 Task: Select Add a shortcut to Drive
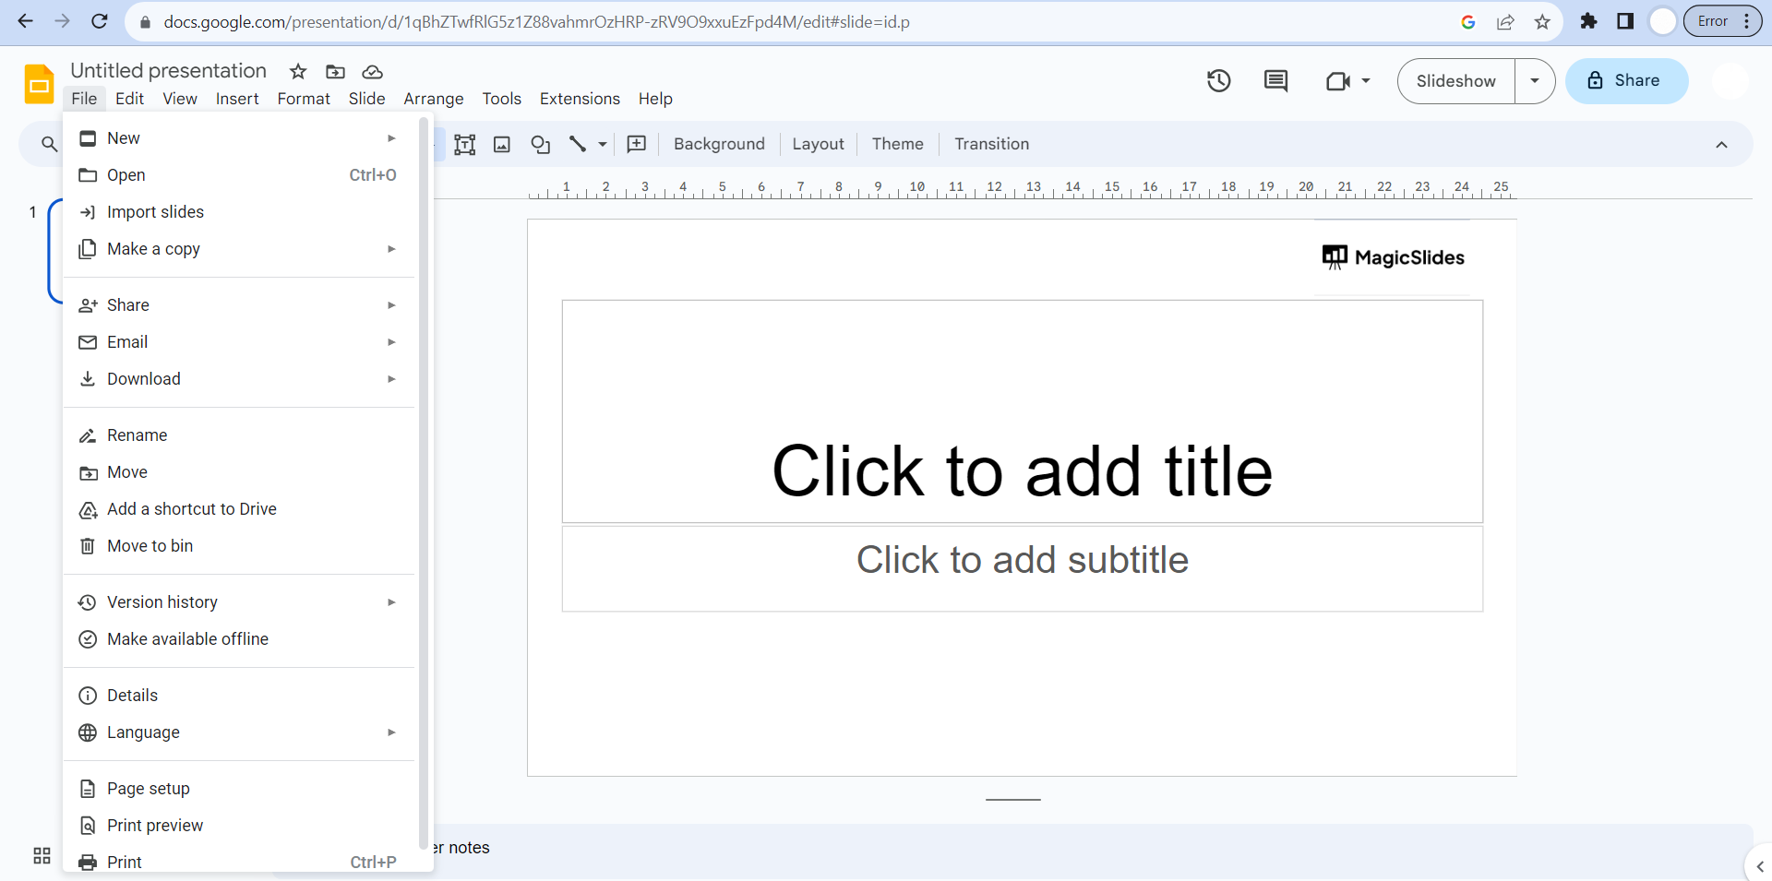[x=238, y=509]
